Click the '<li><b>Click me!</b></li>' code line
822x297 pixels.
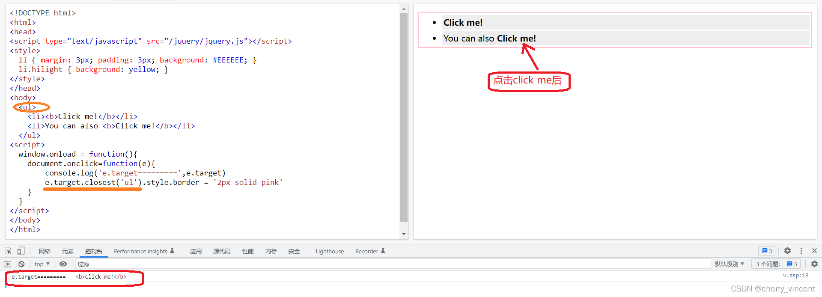point(83,116)
